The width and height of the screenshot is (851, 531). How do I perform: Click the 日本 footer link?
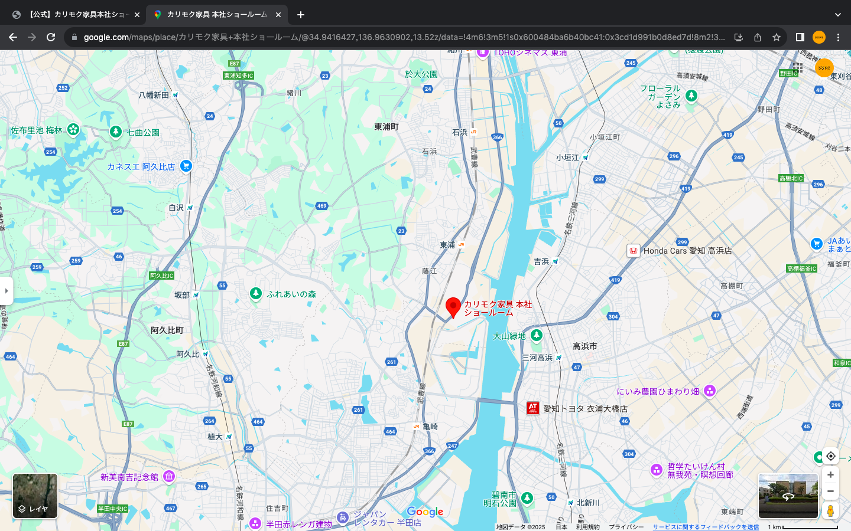561,527
